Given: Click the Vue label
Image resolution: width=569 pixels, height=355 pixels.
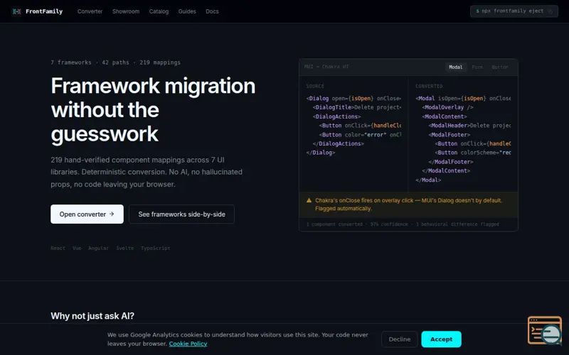Looking at the screenshot, I should tap(77, 248).
